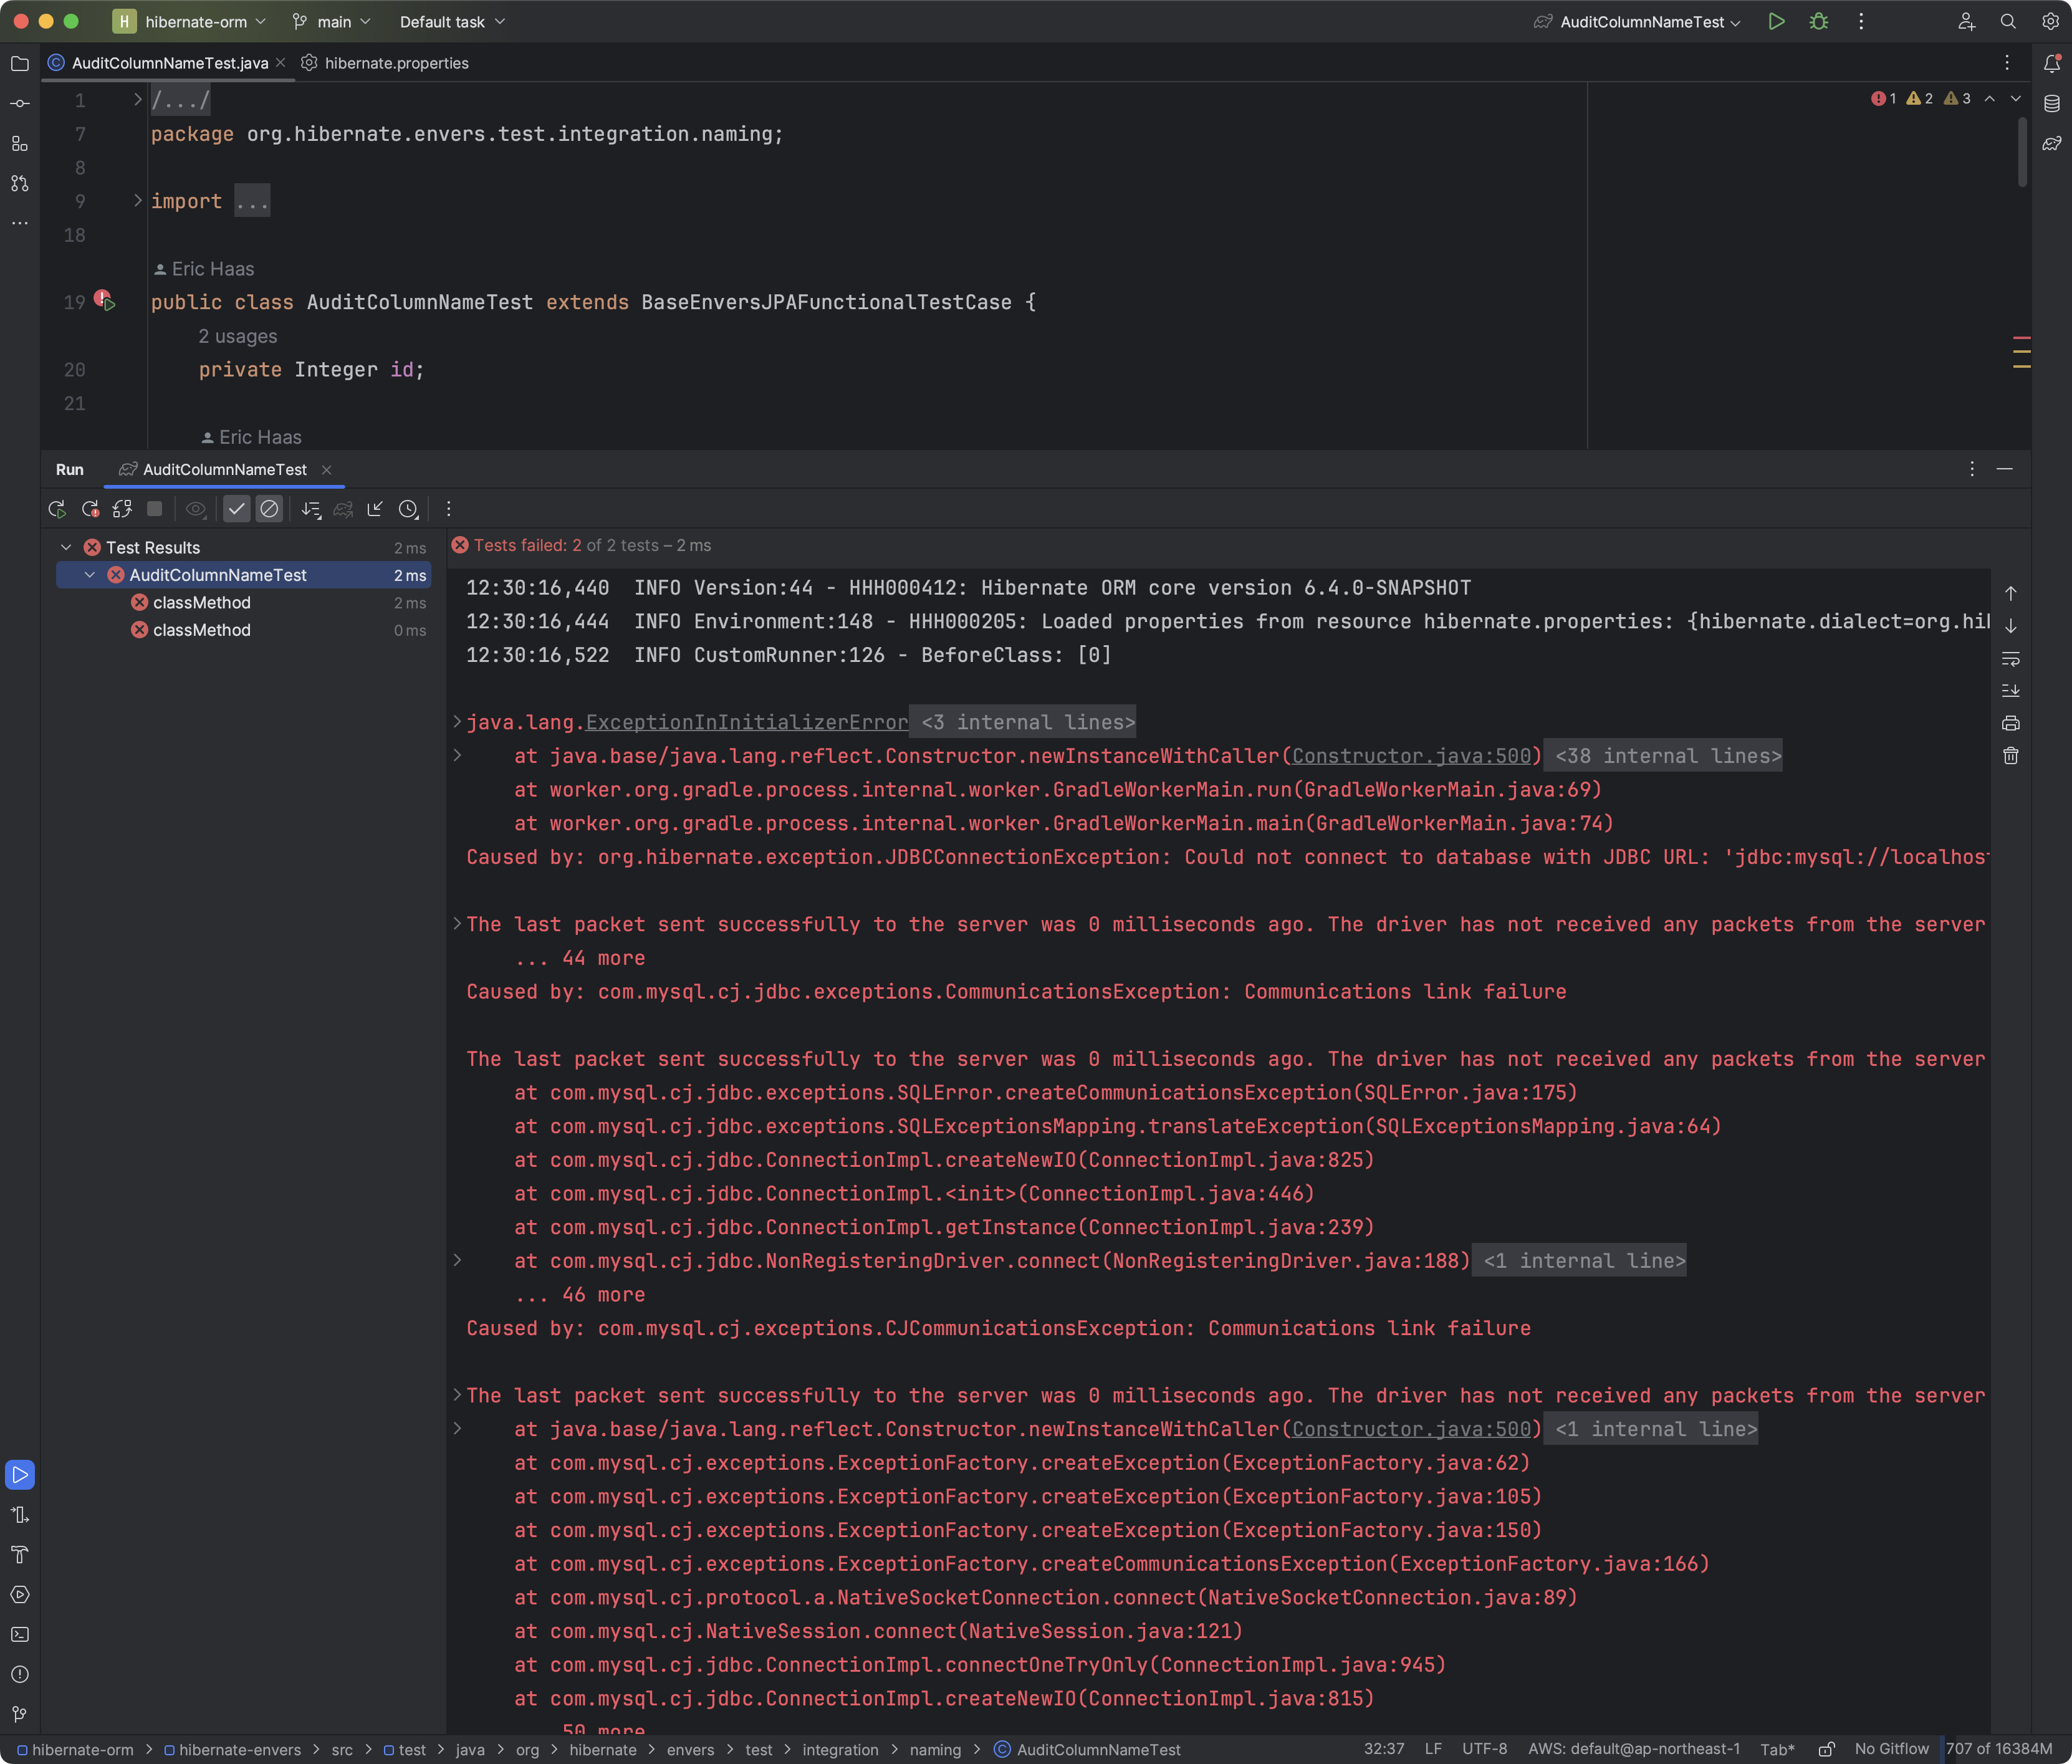The height and width of the screenshot is (1764, 2072).
Task: Open the Terminal tool window in left sidebar
Action: click(20, 1634)
